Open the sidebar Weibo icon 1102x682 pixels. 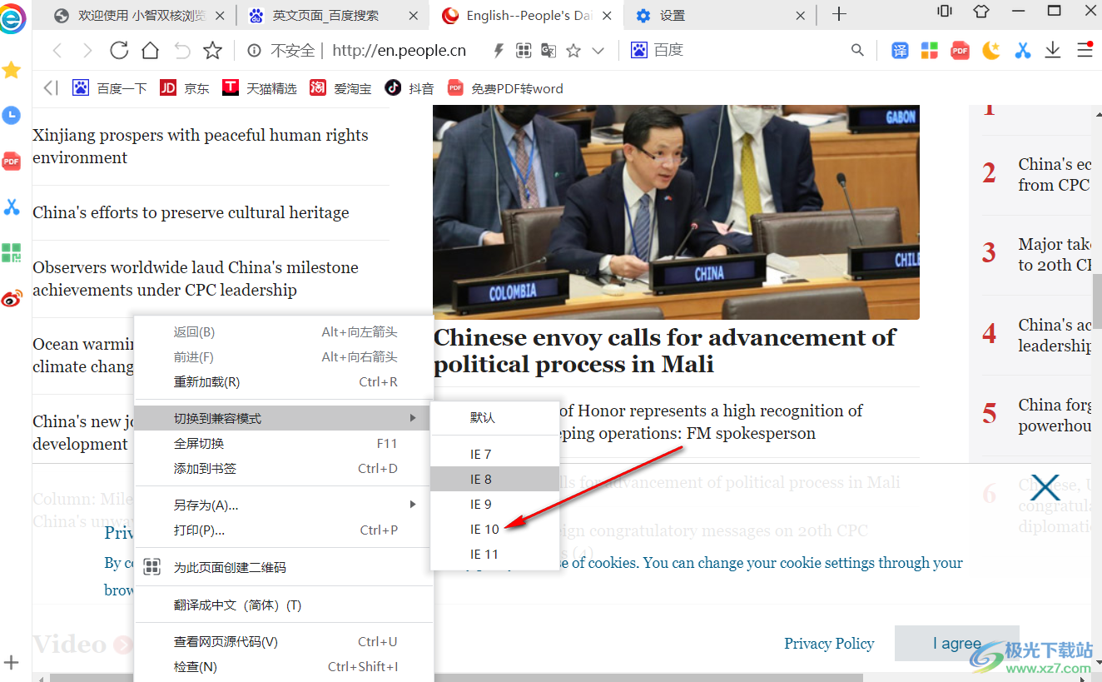pyautogui.click(x=11, y=298)
